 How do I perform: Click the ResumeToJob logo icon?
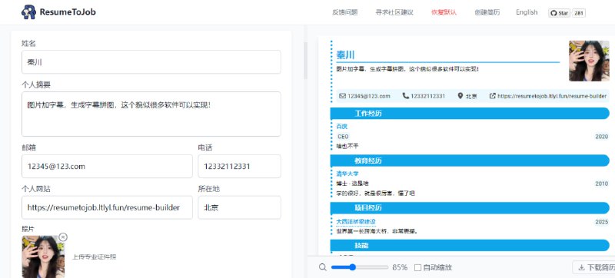28,12
